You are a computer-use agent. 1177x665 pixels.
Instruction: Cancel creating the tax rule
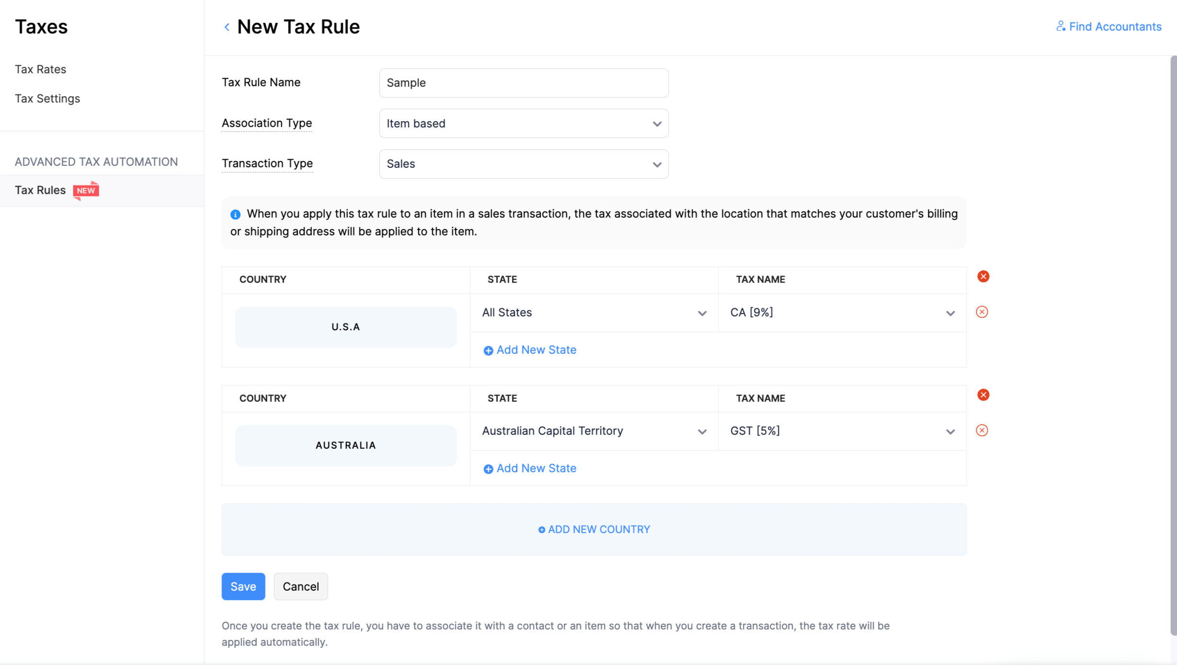pos(300,586)
